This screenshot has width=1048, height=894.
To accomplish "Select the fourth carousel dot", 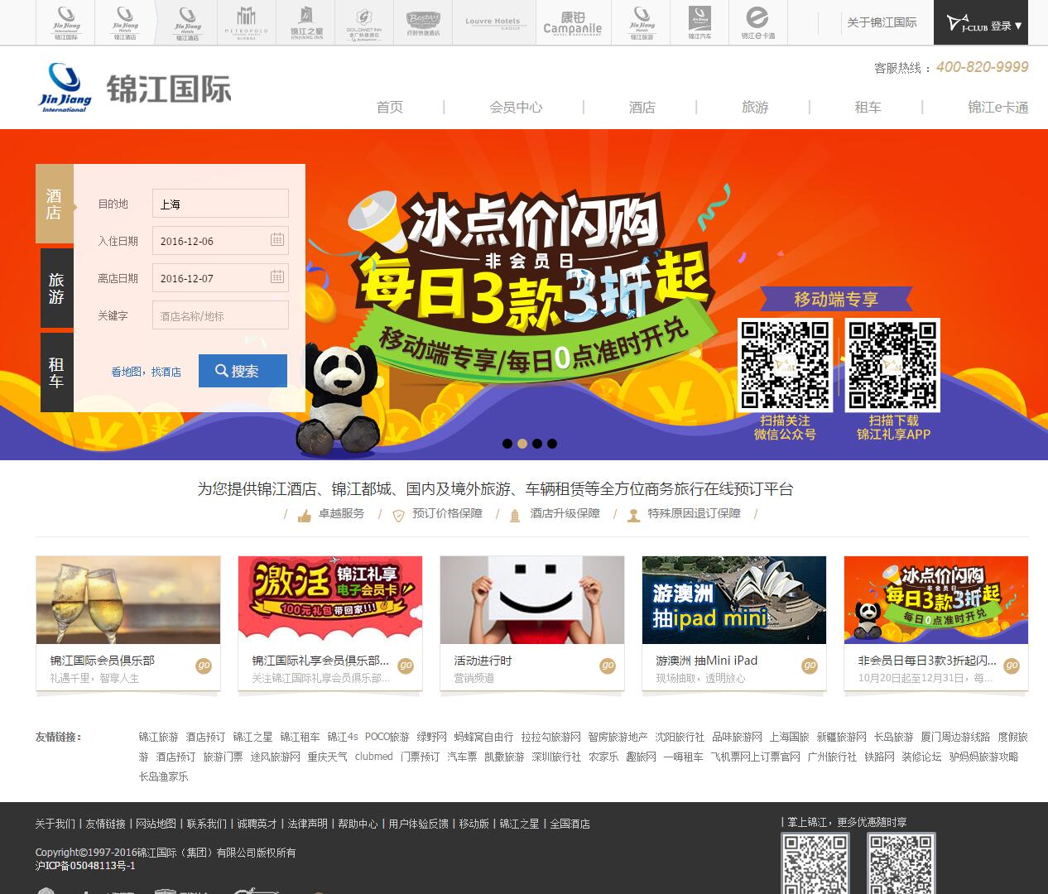I will click(x=552, y=444).
